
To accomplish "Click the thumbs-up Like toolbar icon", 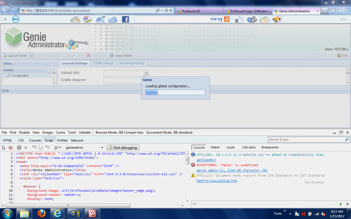I will [x=239, y=19].
